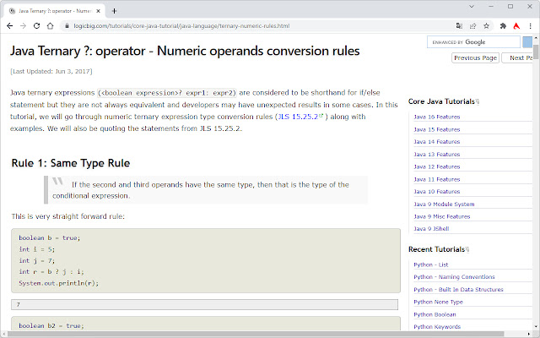Open the Google Translate page icon
This screenshot has height=338, width=540.
pyautogui.click(x=458, y=26)
